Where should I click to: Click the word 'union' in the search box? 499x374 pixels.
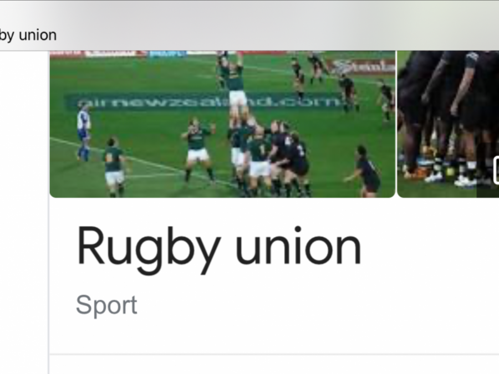(38, 35)
